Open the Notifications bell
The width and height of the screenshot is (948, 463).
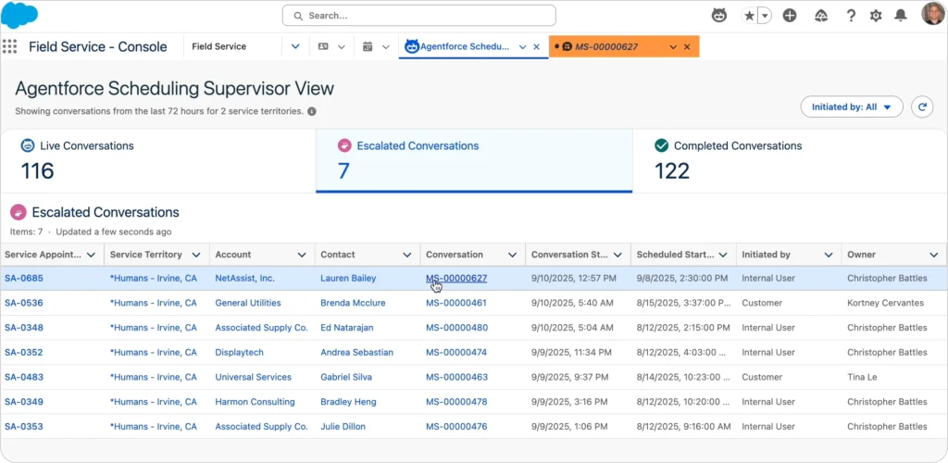(900, 16)
